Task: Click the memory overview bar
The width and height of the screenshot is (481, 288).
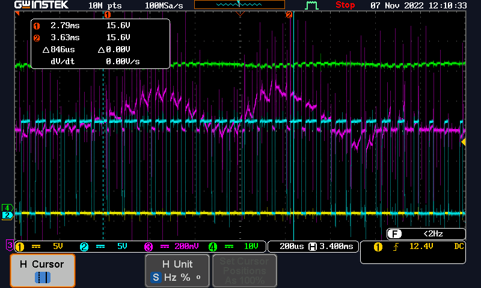Action: [x=239, y=5]
